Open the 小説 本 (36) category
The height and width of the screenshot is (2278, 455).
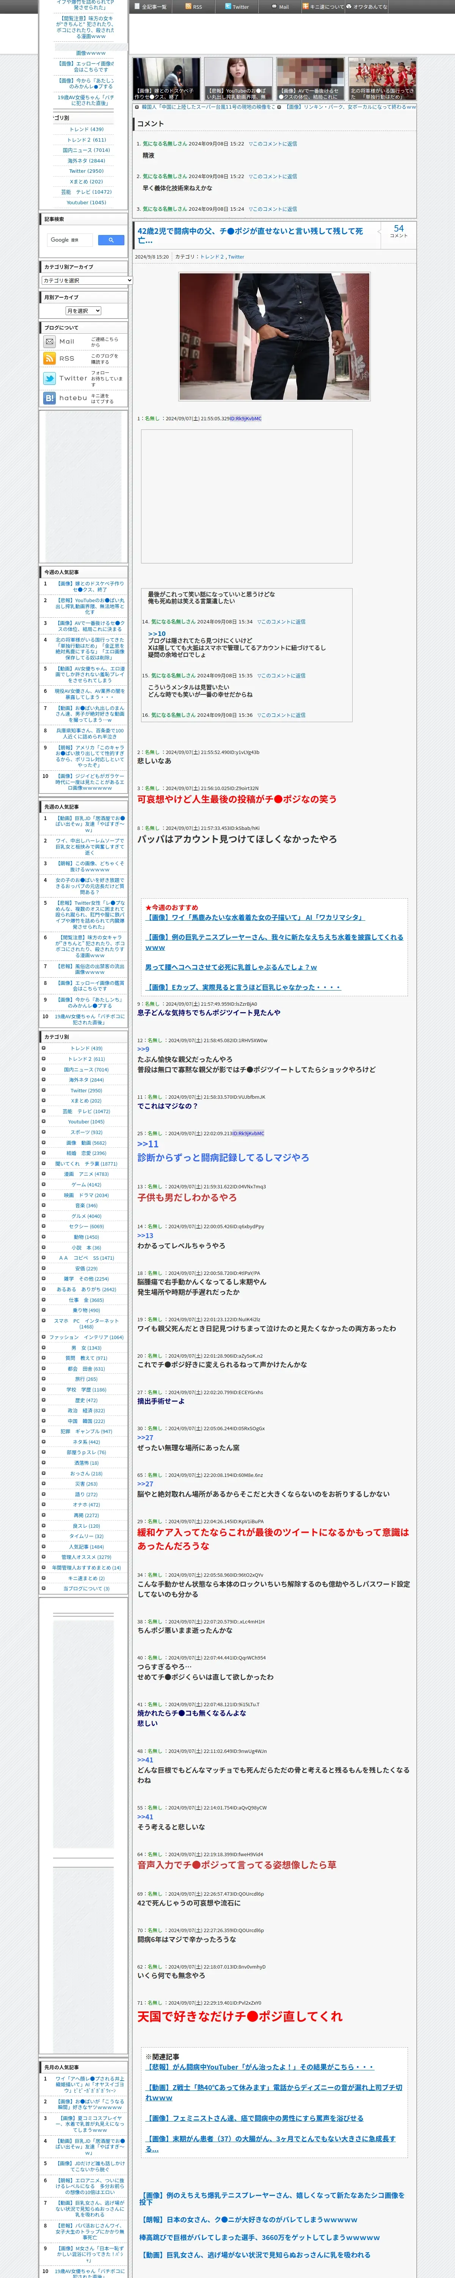[x=86, y=1247]
